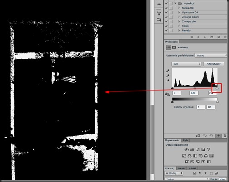Toggle checkmark for Wyostrzanie DA action
This screenshot has width=229, height=182.
[x=166, y=12]
